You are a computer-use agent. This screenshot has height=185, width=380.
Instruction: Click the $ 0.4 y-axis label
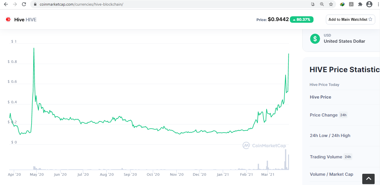pos(12,102)
